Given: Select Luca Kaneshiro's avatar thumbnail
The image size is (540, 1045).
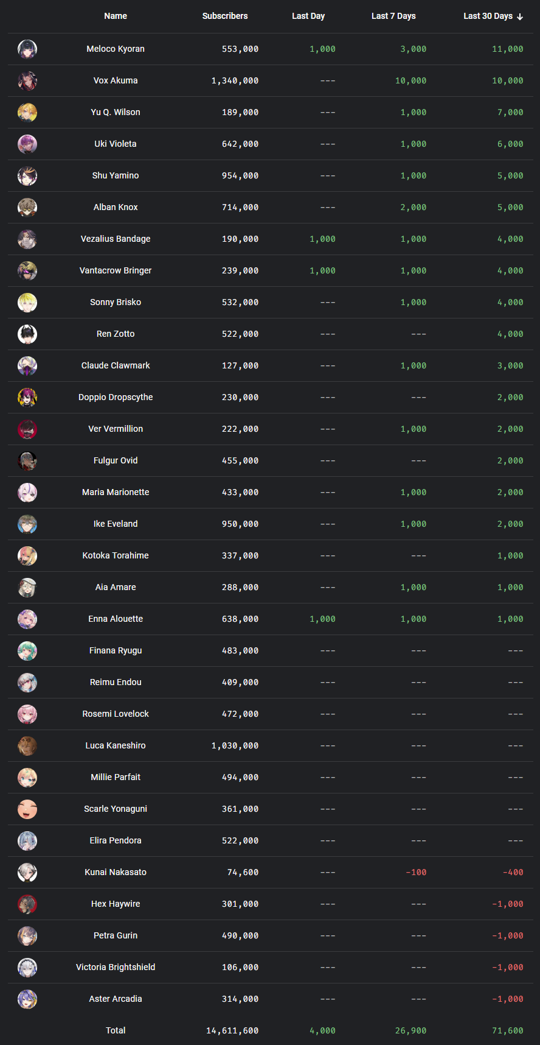Looking at the screenshot, I should 27,746.
